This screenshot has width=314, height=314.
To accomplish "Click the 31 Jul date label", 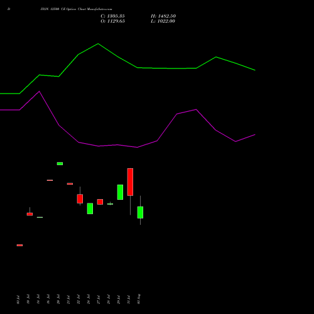I will click(129, 300).
